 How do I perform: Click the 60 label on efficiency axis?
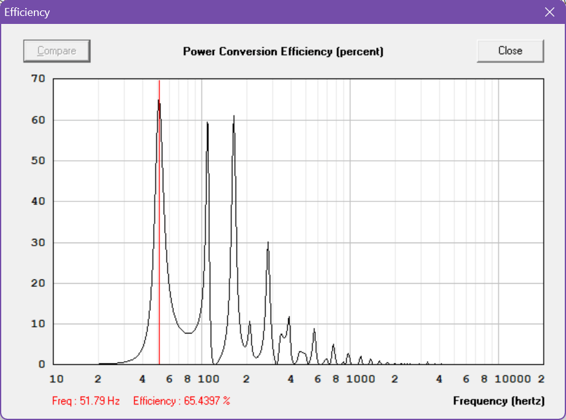tap(38, 120)
